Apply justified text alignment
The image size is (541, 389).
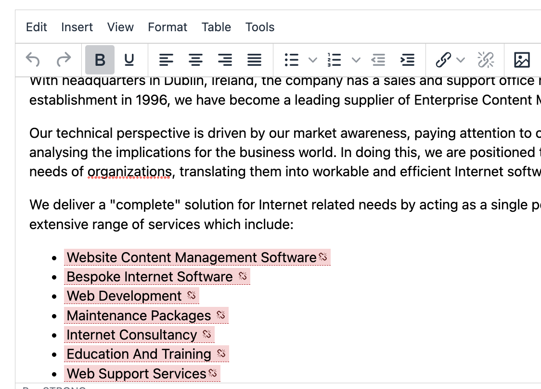pyautogui.click(x=254, y=60)
